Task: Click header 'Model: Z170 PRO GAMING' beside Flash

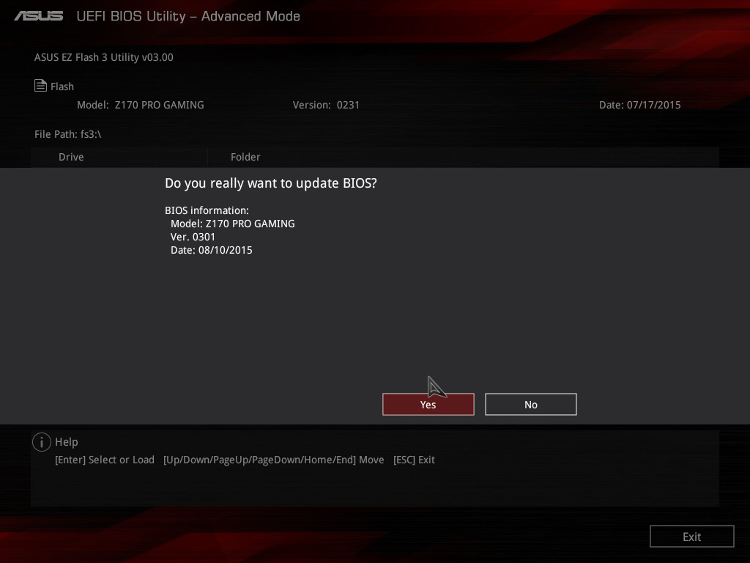Action: pyautogui.click(x=140, y=105)
